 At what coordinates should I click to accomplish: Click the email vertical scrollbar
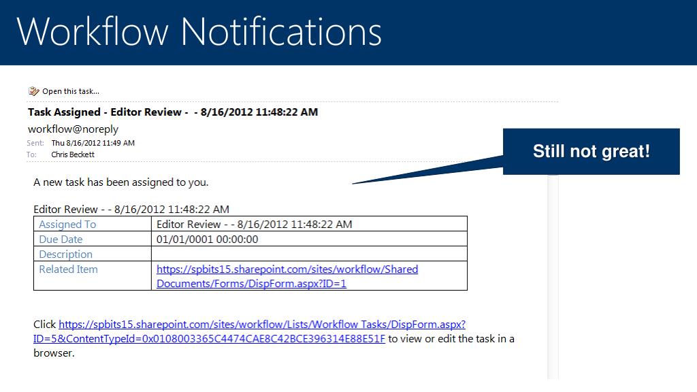[x=553, y=276]
